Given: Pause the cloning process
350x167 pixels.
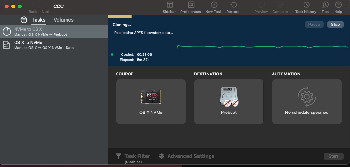Looking at the screenshot, I should pyautogui.click(x=314, y=25).
